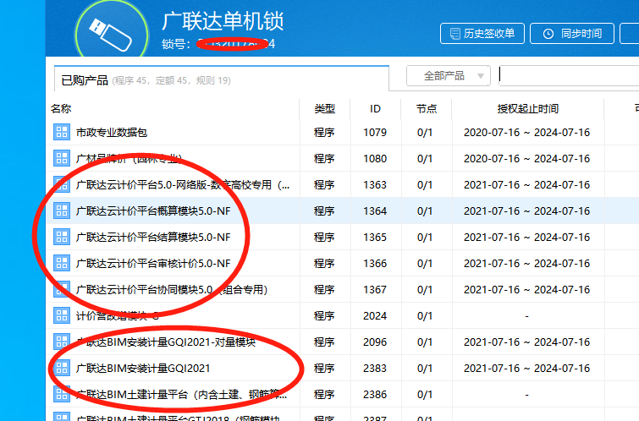Select 广联达云计价平台概算模块5.0-NF
The width and height of the screenshot is (639, 421).
(x=153, y=210)
